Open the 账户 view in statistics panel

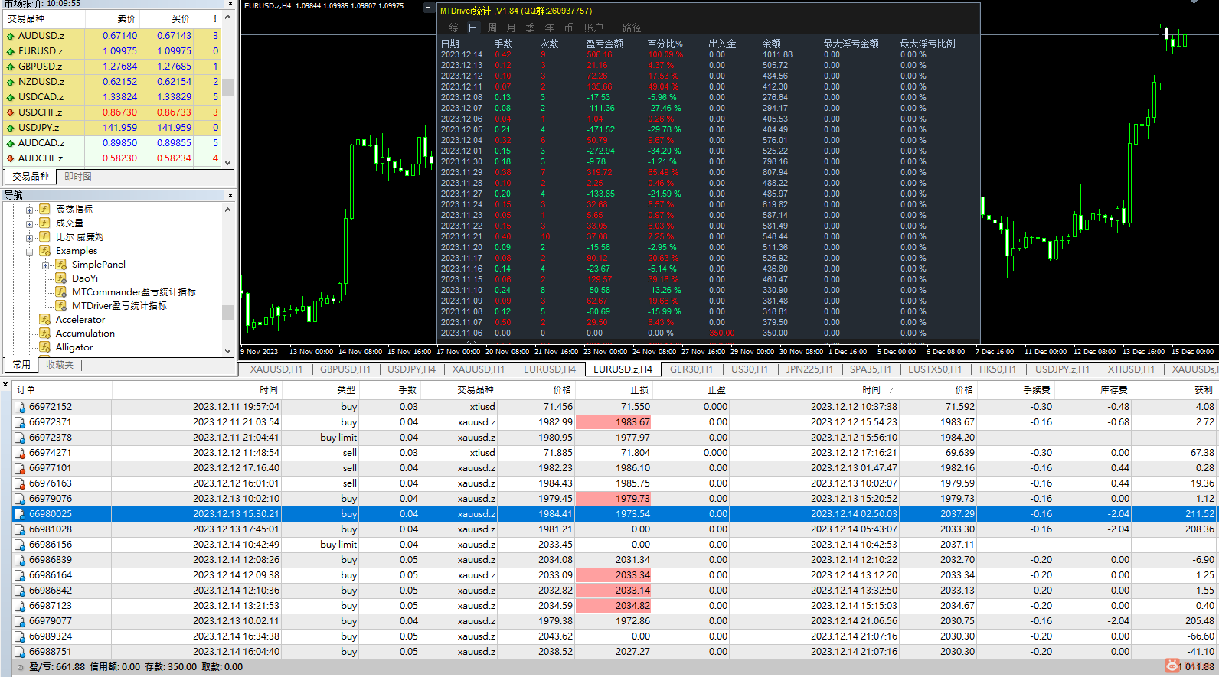coord(593,28)
